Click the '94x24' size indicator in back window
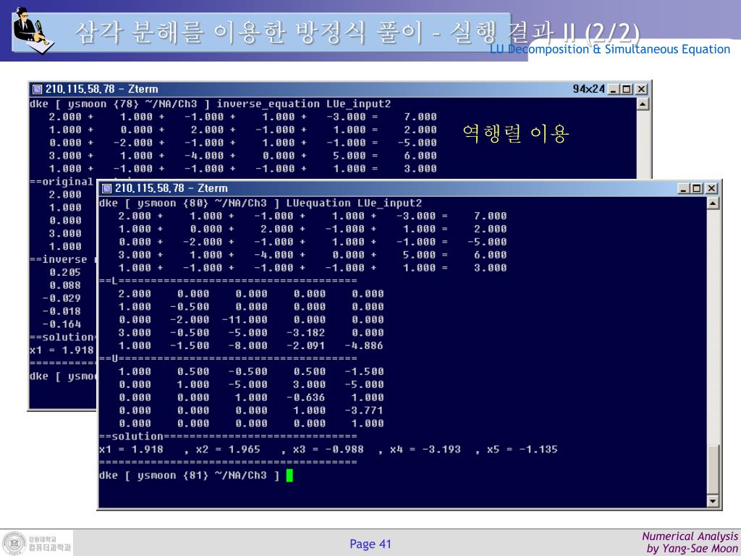 [589, 89]
